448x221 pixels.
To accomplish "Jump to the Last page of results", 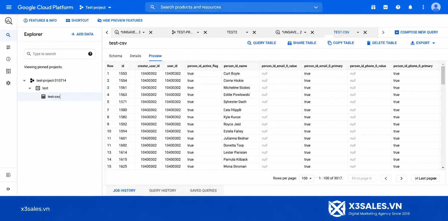I will [425, 178].
